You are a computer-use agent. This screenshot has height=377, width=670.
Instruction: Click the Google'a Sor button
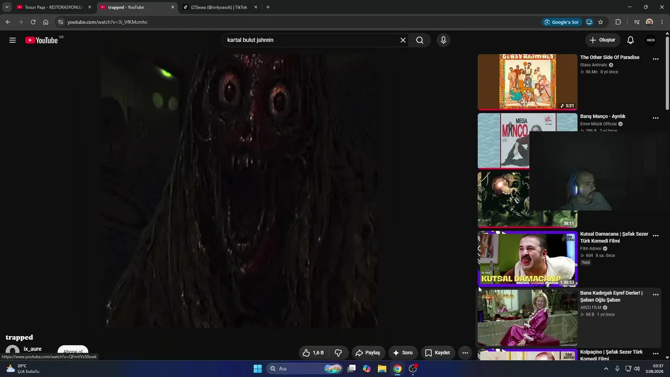tap(562, 22)
